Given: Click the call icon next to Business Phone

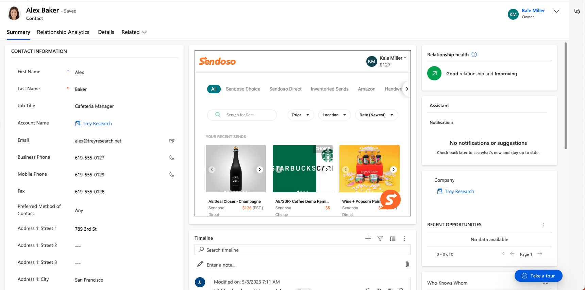Looking at the screenshot, I should (x=172, y=158).
